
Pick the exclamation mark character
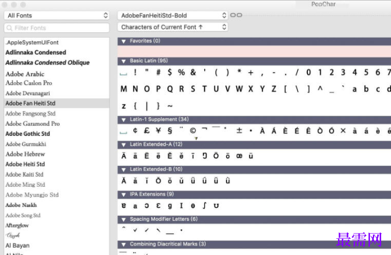pos(135,73)
